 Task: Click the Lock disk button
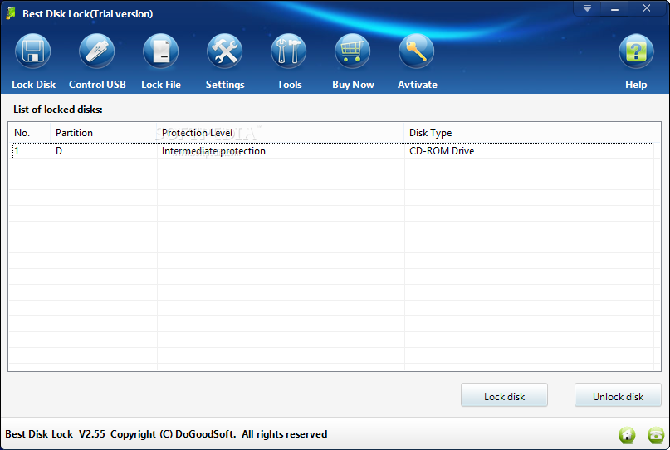504,395
